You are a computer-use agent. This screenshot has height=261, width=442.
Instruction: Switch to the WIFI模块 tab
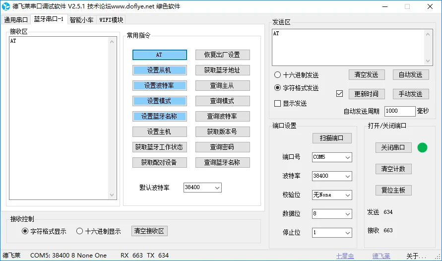point(111,20)
